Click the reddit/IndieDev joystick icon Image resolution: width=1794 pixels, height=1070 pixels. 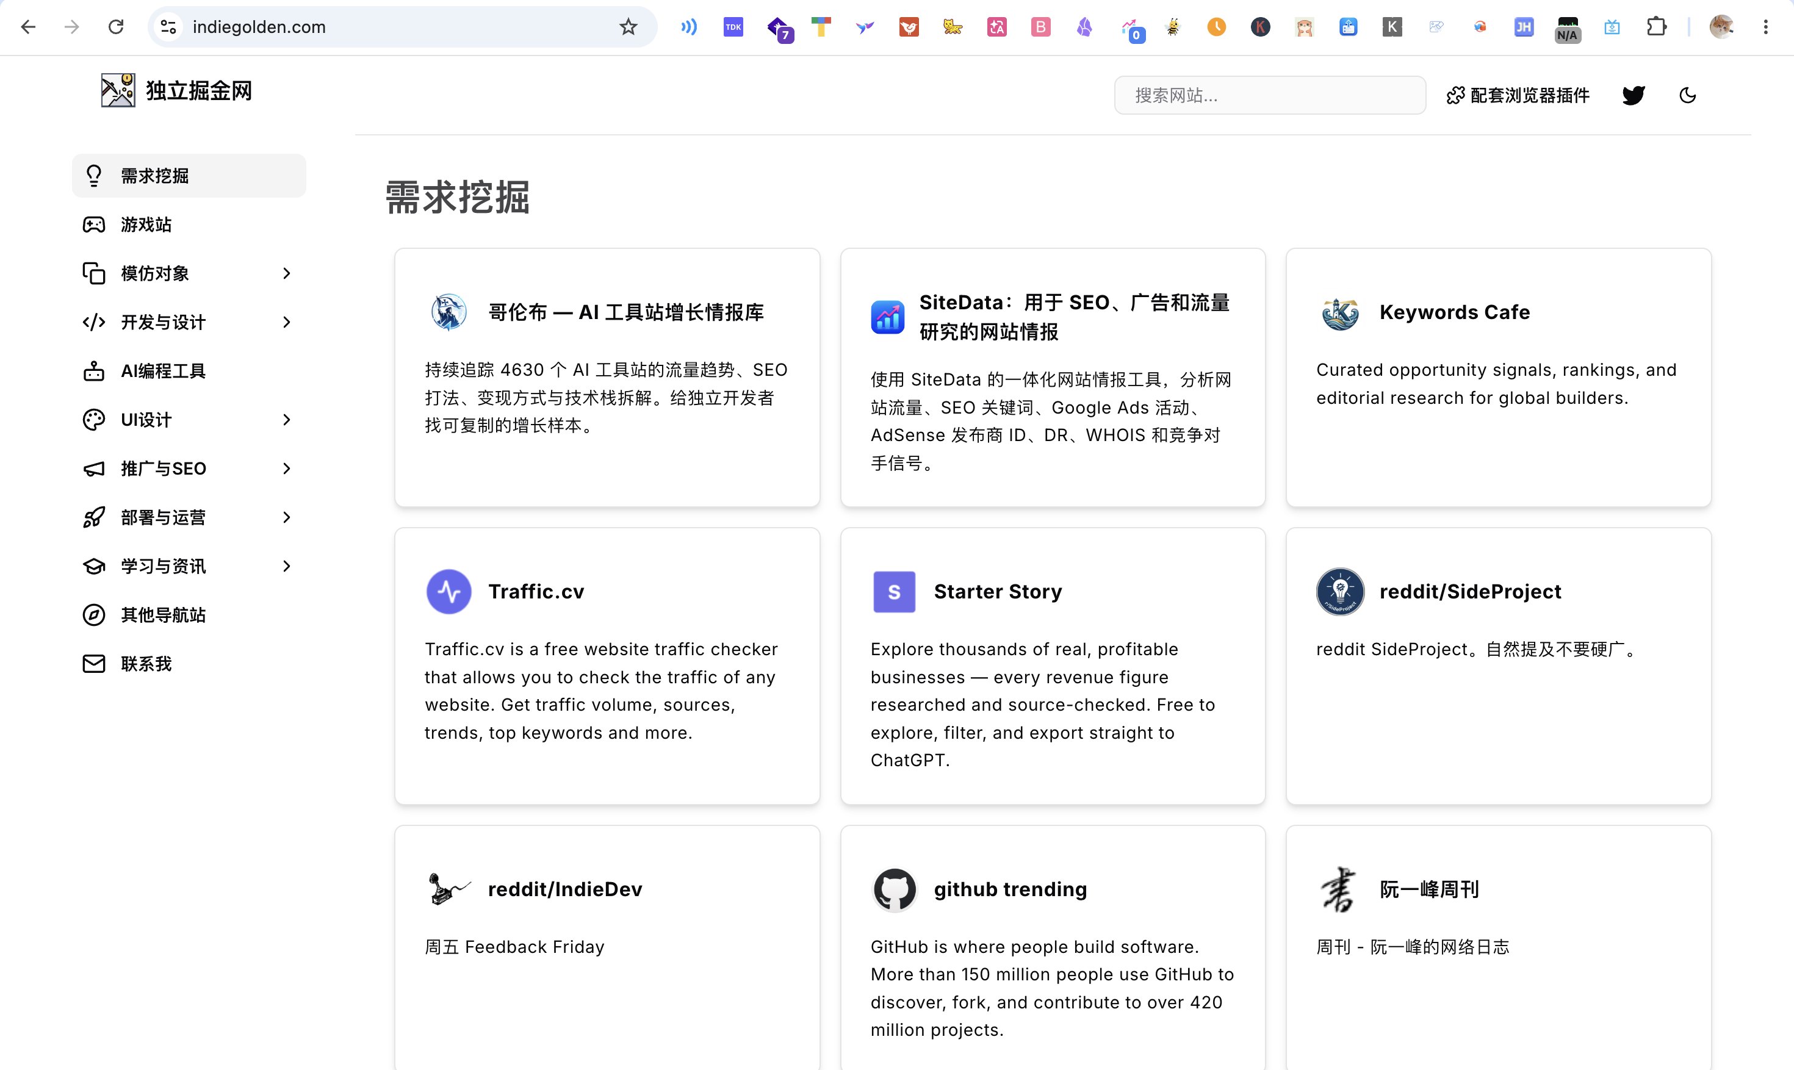coord(448,889)
